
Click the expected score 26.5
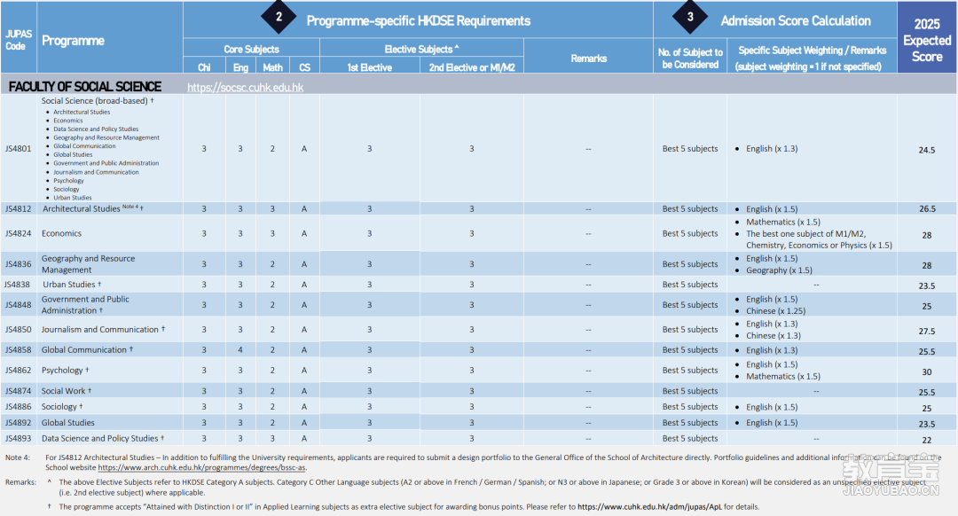click(x=927, y=209)
